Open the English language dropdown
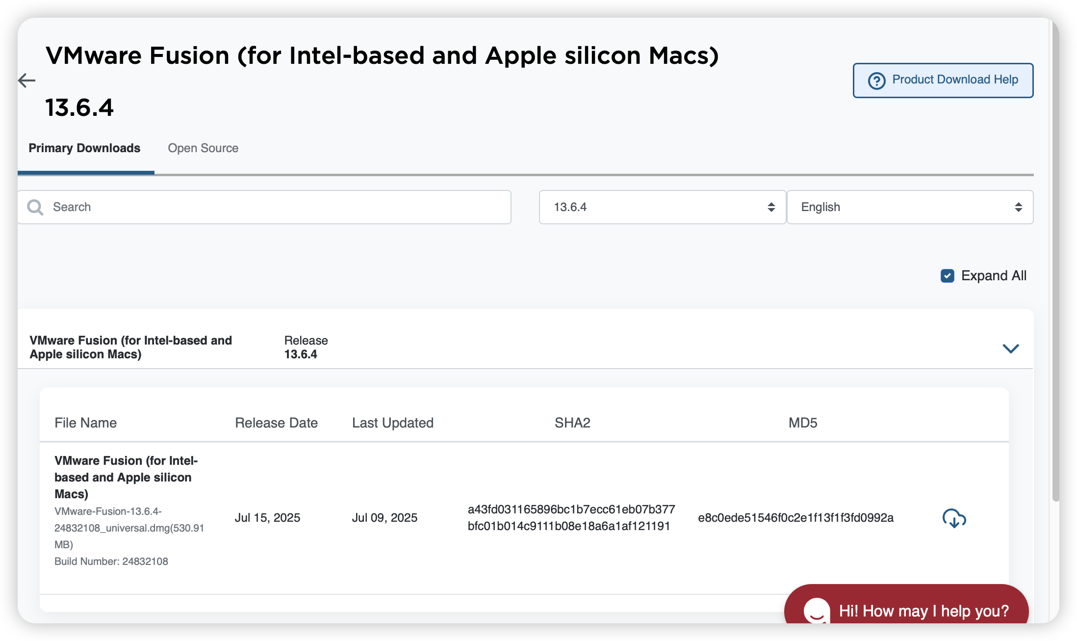1077x641 pixels. tap(910, 207)
